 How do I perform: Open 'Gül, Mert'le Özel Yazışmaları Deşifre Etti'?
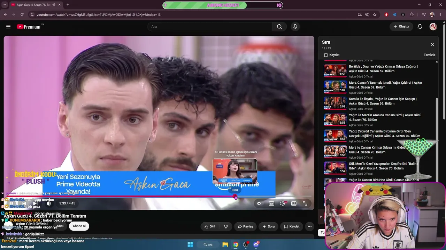[x=383, y=166]
